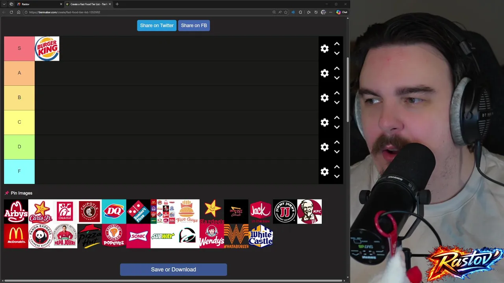Move A tier row up with chevron

337,68
